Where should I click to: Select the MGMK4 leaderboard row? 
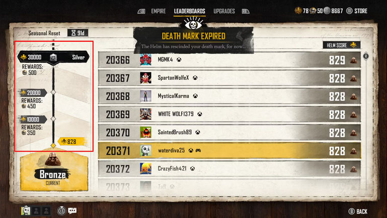pos(229,60)
